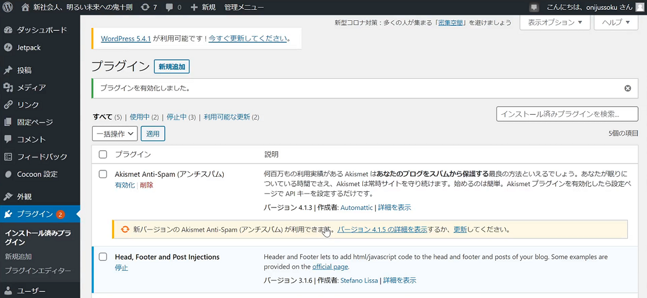Filter plugins by 停止中

click(177, 117)
